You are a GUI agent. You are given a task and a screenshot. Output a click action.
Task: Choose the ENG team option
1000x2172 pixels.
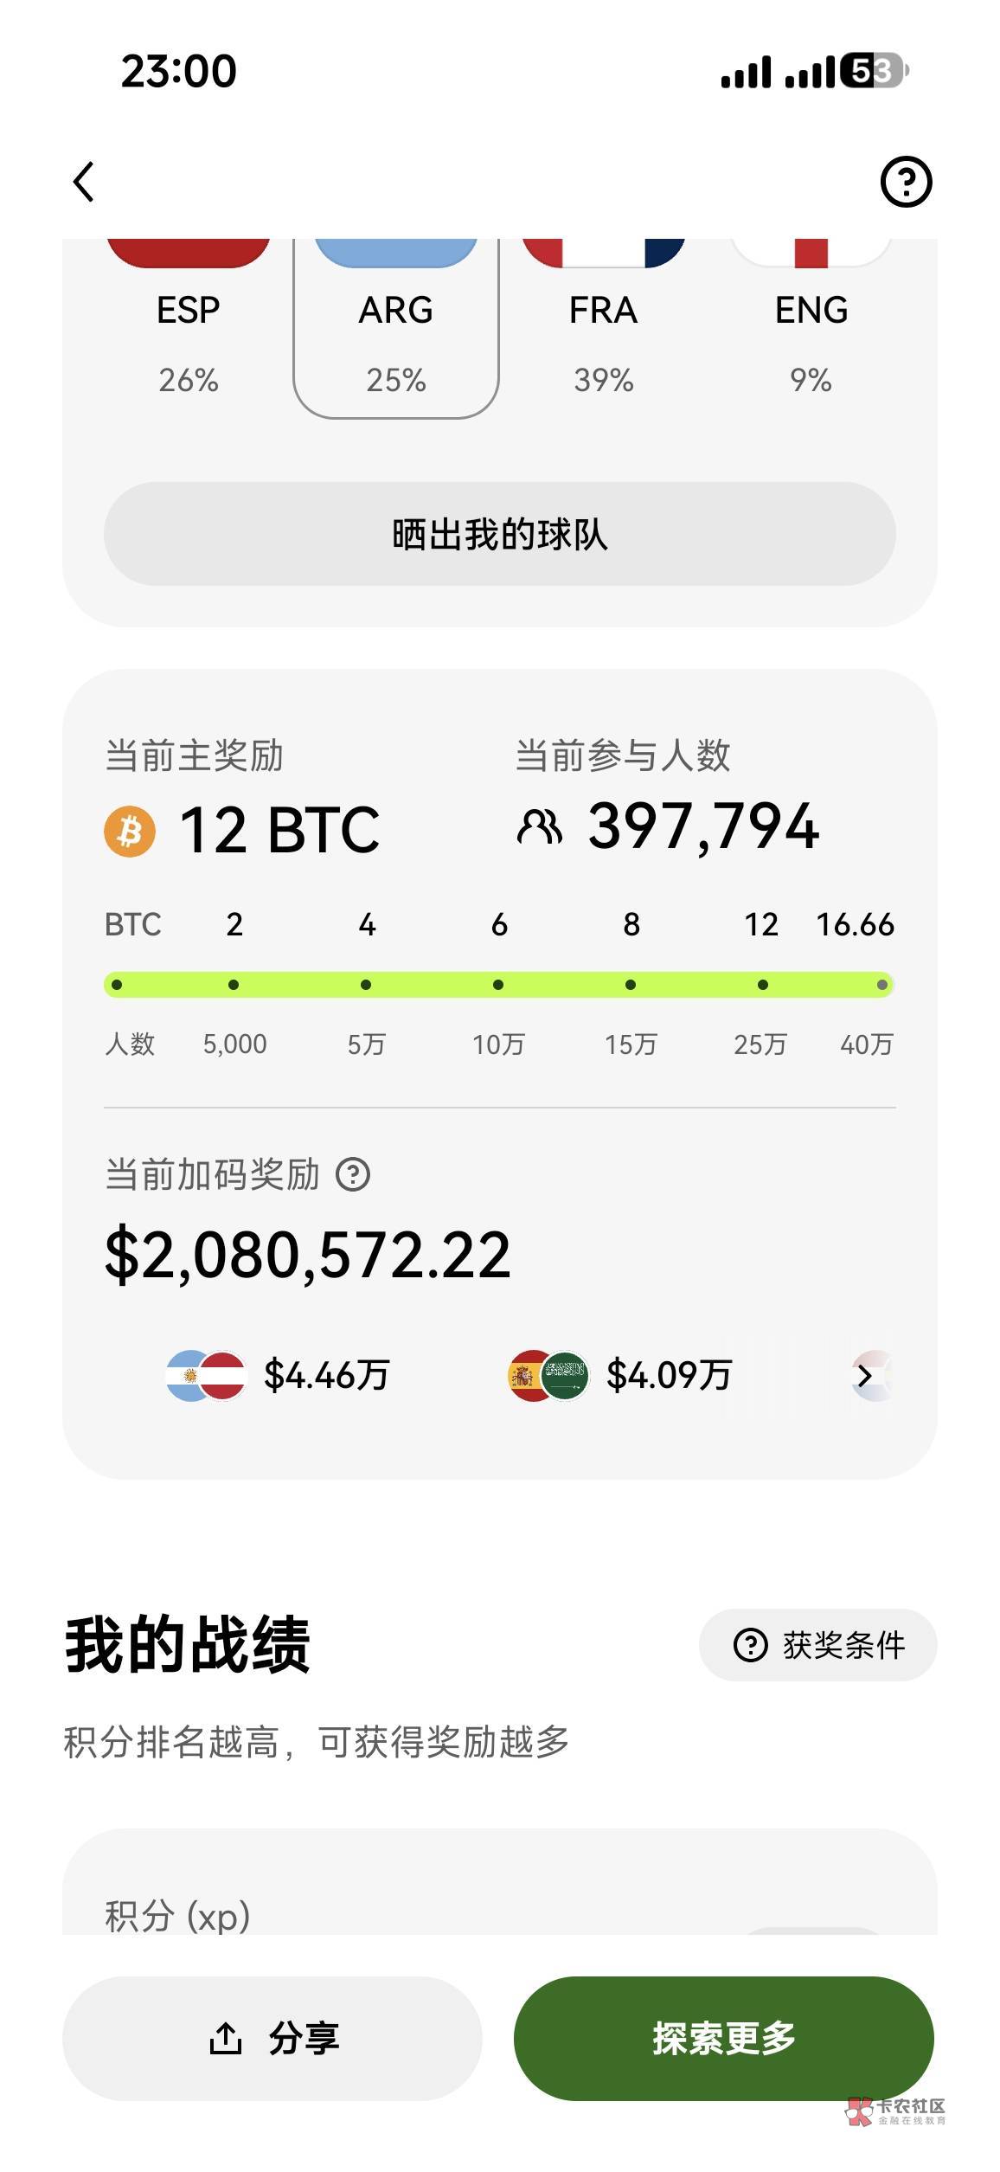811,329
